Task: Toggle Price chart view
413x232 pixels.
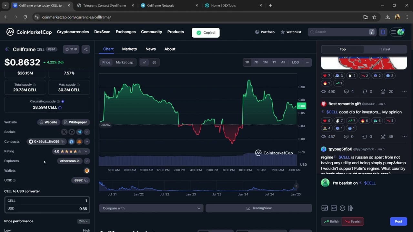Action: pyautogui.click(x=106, y=62)
